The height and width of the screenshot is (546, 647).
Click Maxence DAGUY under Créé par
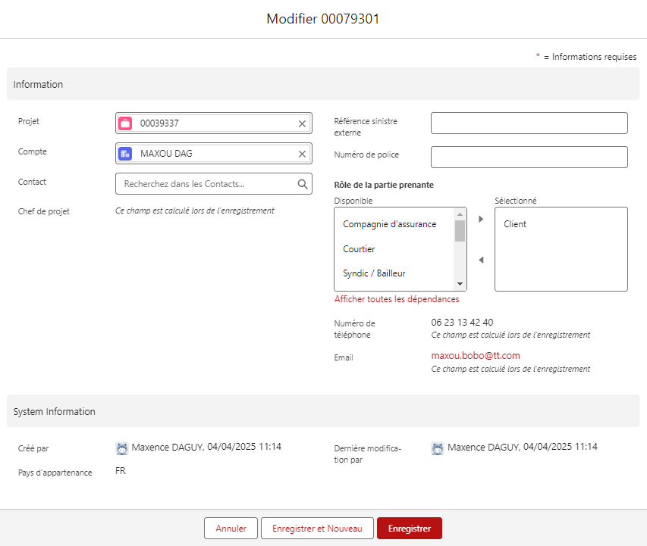click(167, 447)
